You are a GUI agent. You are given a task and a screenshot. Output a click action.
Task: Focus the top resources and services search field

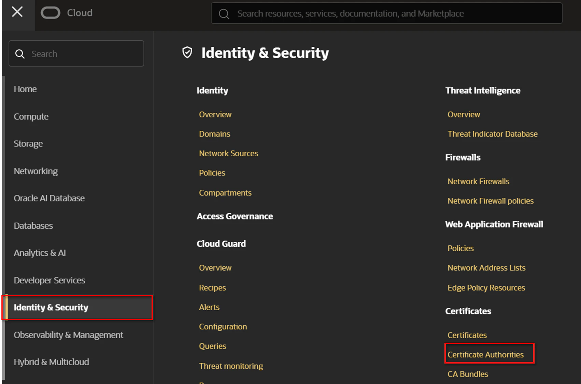pos(386,13)
